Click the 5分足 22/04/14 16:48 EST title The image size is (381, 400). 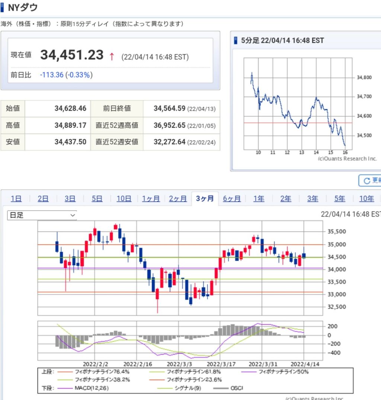point(282,41)
